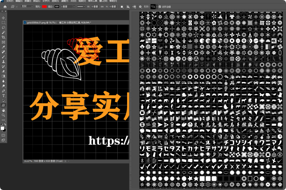The height and width of the screenshot is (190, 286).
Task: Select the Hand tool
Action: pos(4,111)
